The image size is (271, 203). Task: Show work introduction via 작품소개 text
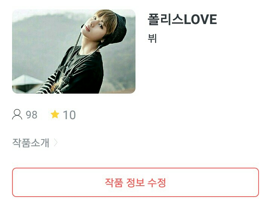point(31,143)
